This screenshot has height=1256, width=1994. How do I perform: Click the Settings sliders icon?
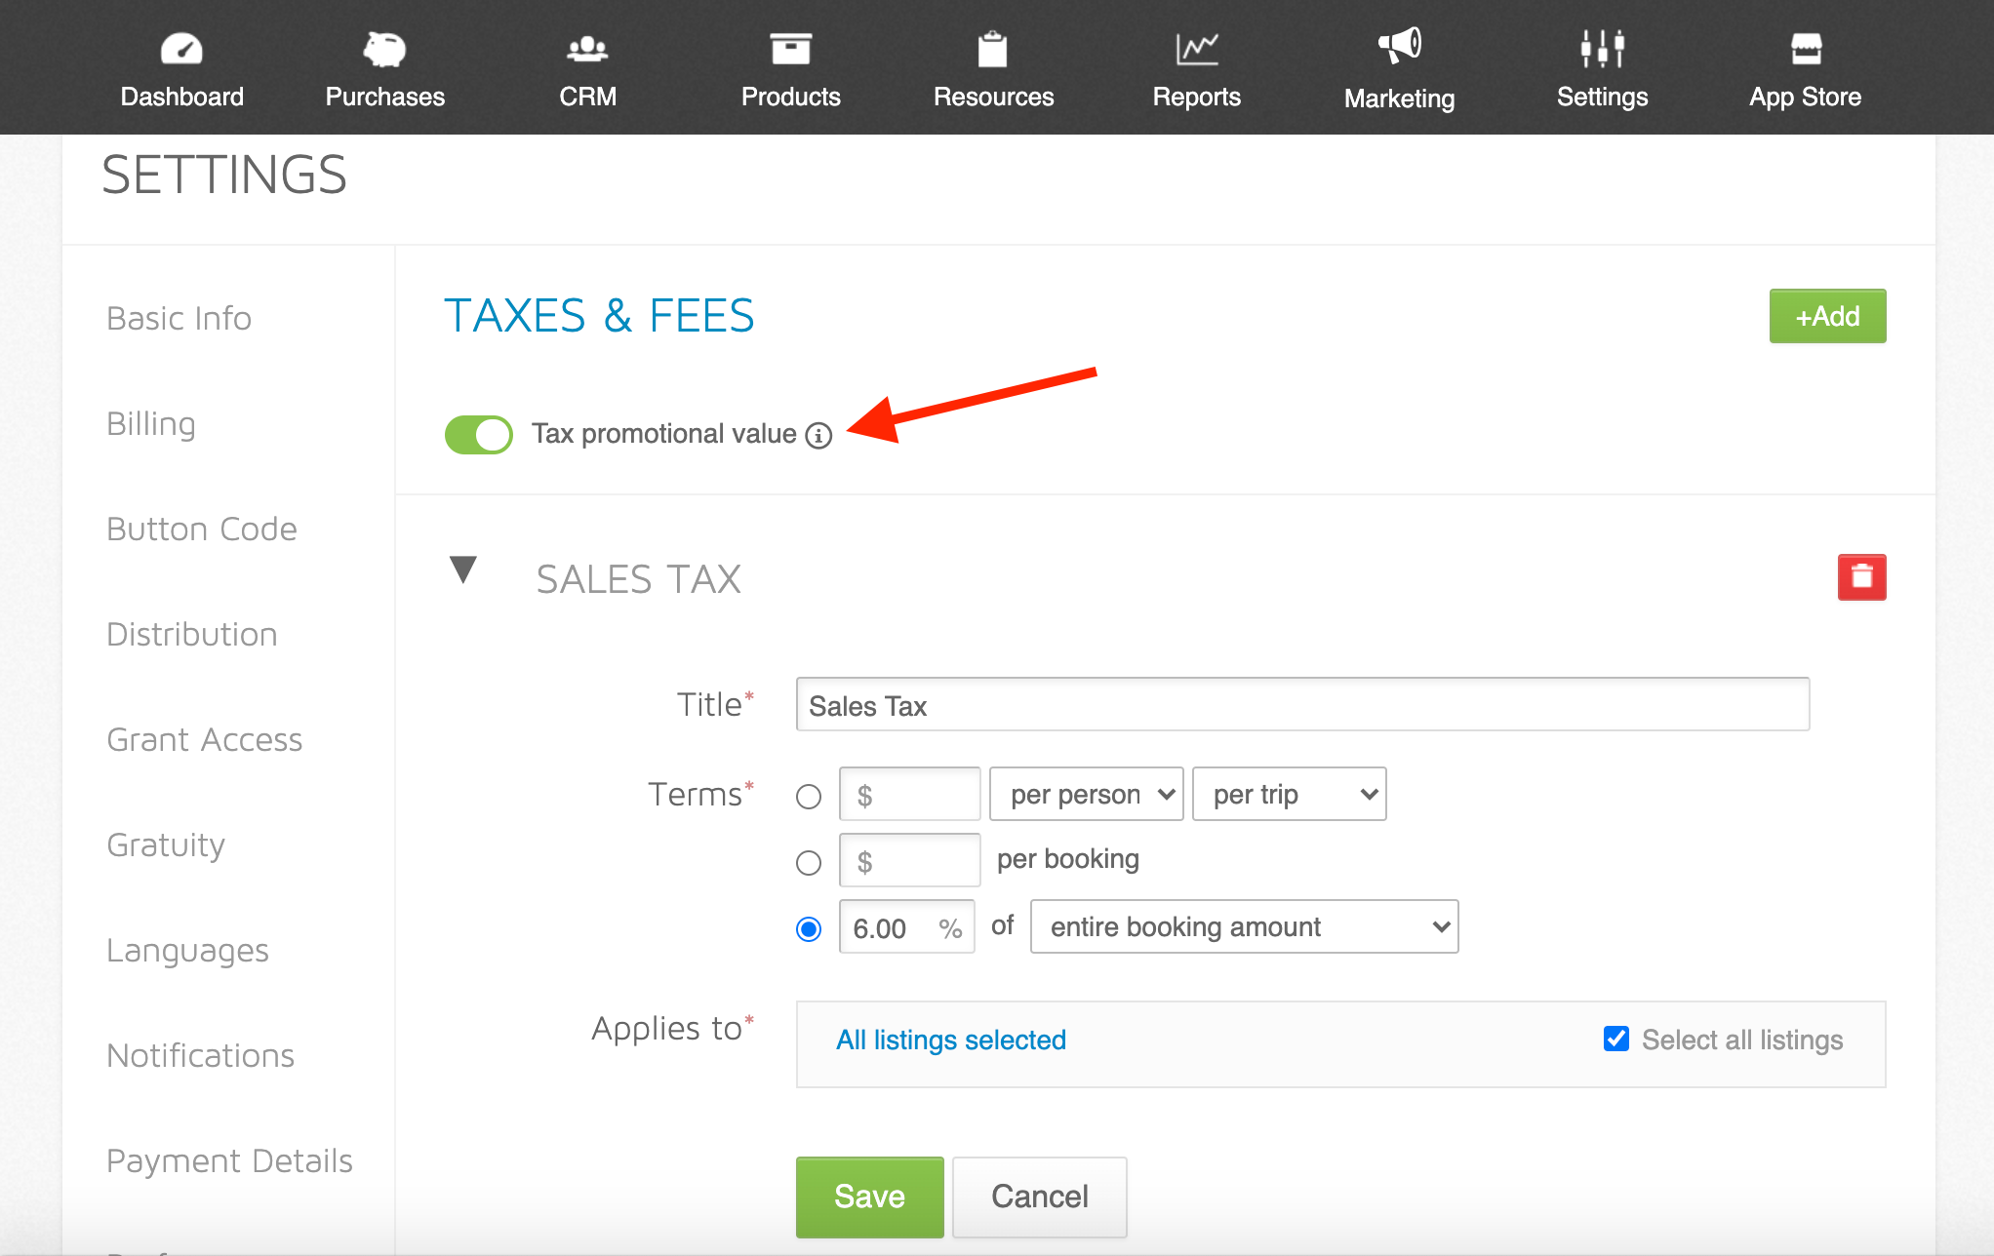tap(1603, 49)
